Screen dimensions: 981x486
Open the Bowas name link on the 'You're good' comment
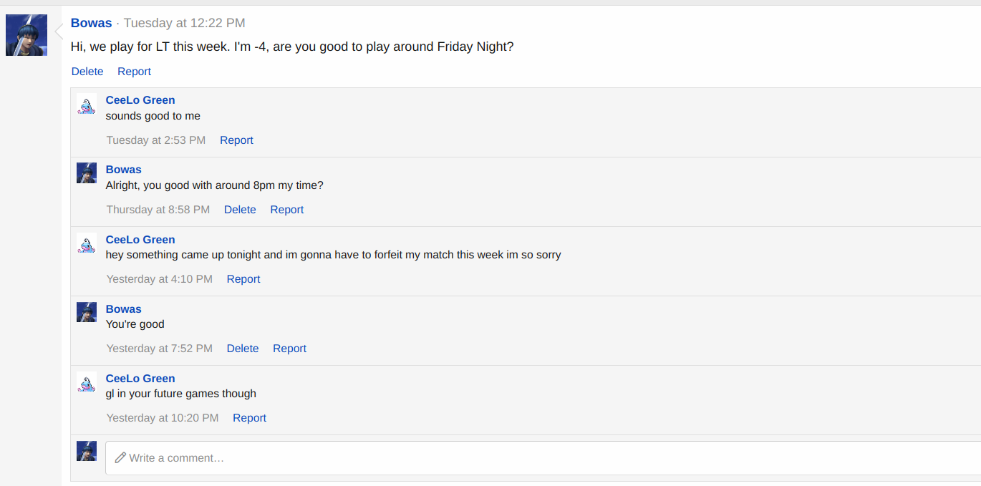124,309
